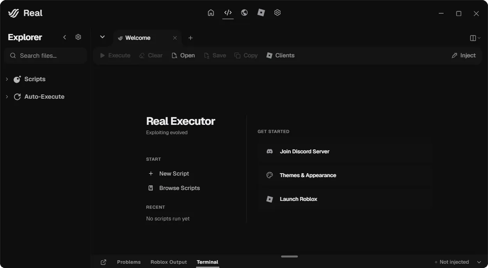The height and width of the screenshot is (268, 488).
Task: Click the Themes palette icon
Action: point(269,175)
